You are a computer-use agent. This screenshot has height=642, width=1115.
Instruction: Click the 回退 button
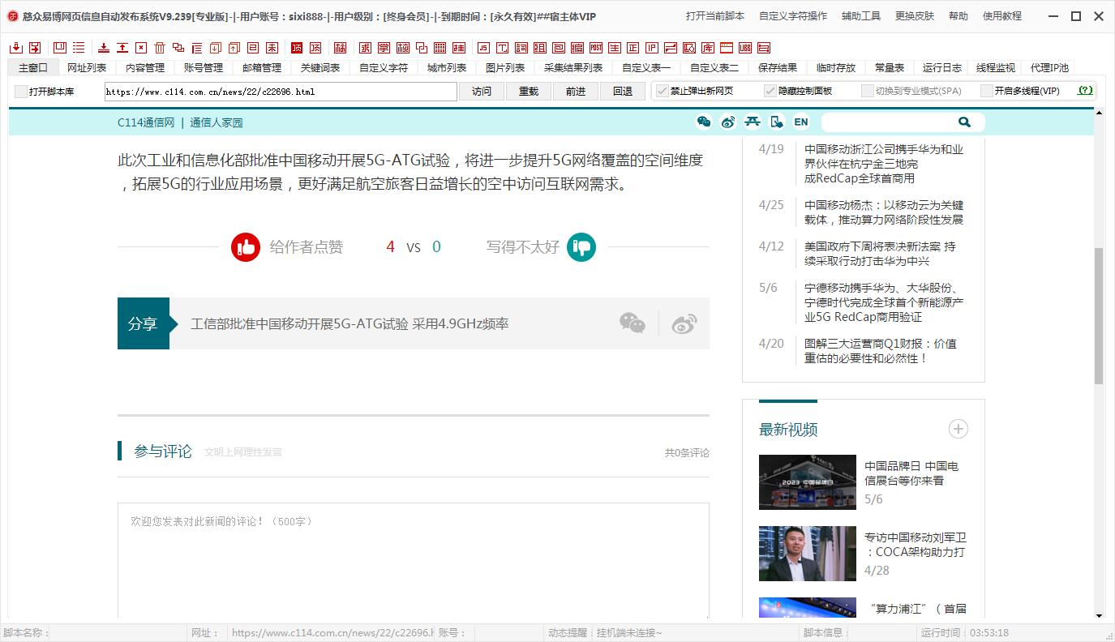click(x=623, y=92)
